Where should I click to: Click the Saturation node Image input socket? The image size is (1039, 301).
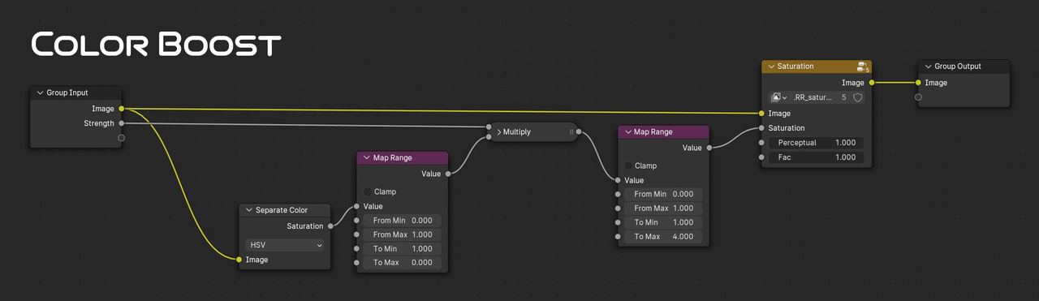761,114
